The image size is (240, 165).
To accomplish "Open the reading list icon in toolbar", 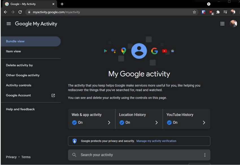I will pos(225,12).
